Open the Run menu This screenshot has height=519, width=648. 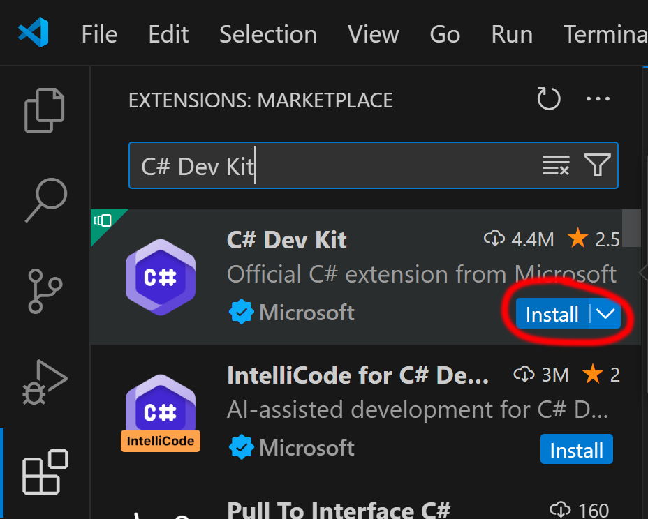[x=512, y=33]
